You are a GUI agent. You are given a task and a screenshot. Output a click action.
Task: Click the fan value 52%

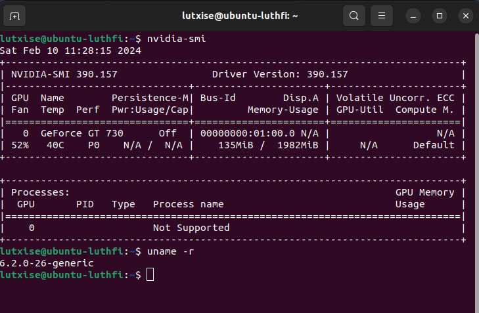point(20,145)
